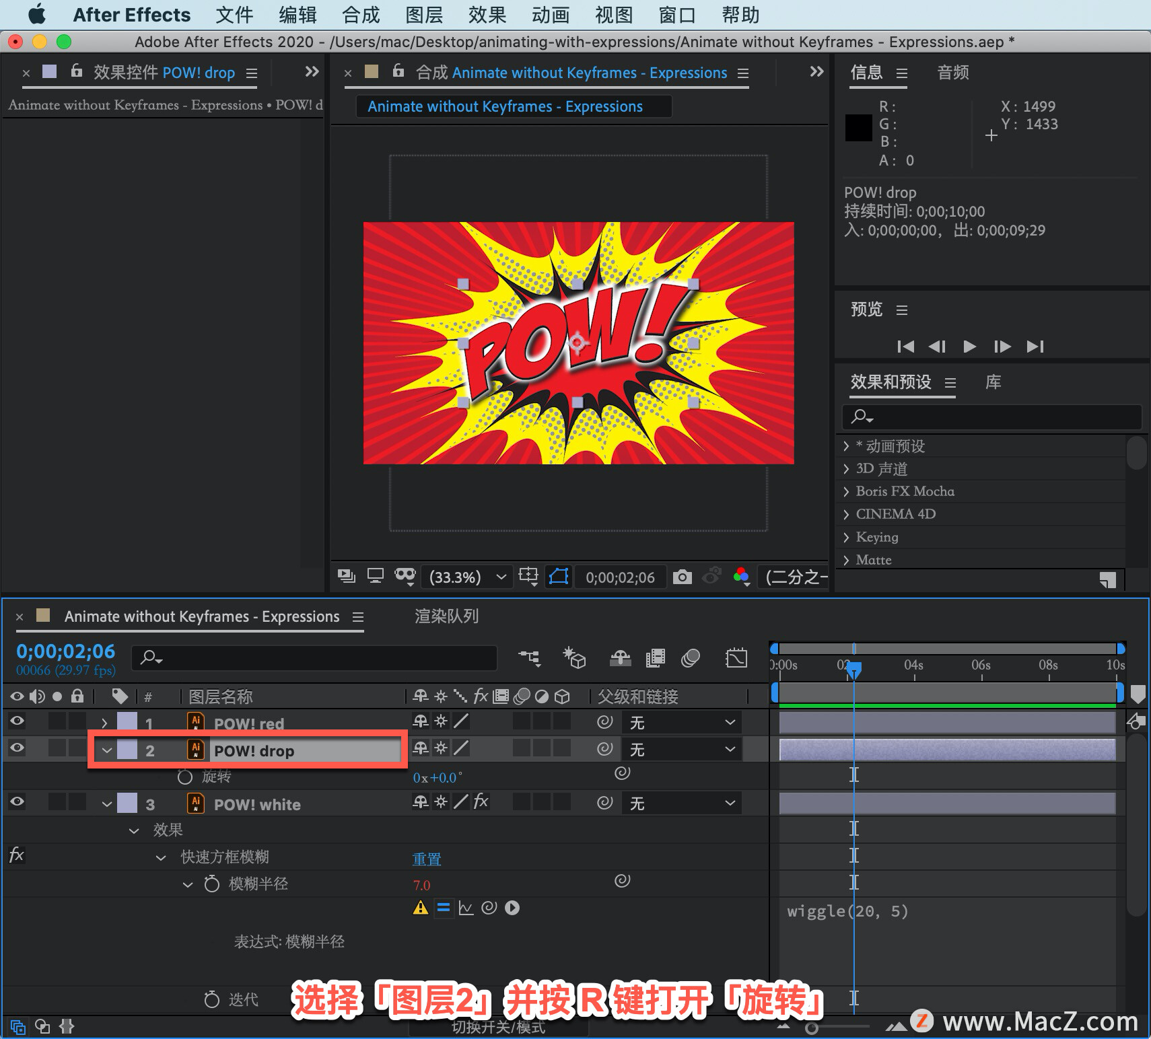Click the fx switch on POW! white
Viewport: 1151px width, 1039px height.
(x=481, y=801)
